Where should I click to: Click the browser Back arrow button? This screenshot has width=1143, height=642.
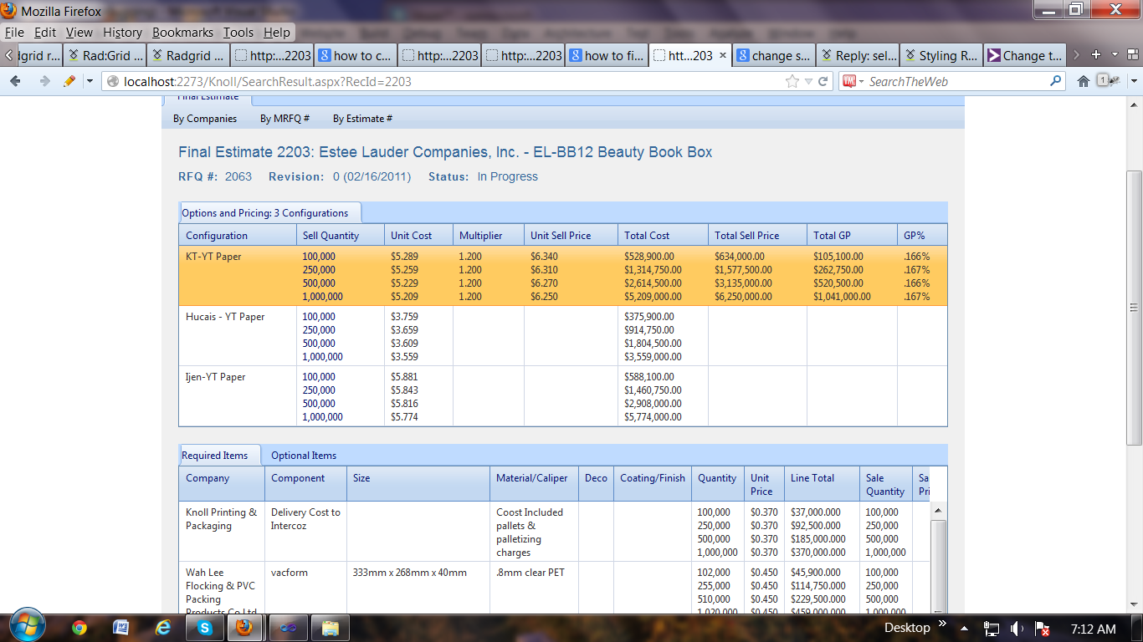tap(15, 81)
